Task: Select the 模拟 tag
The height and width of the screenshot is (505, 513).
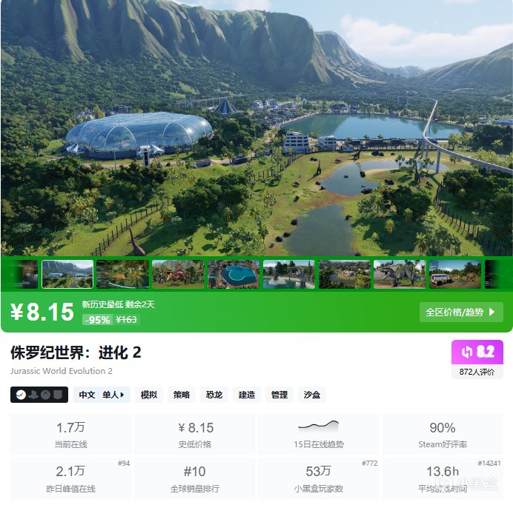Action: coord(149,395)
